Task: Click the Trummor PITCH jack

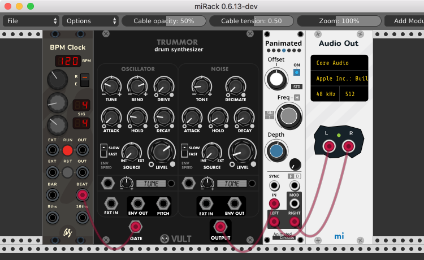Action: coord(163,203)
